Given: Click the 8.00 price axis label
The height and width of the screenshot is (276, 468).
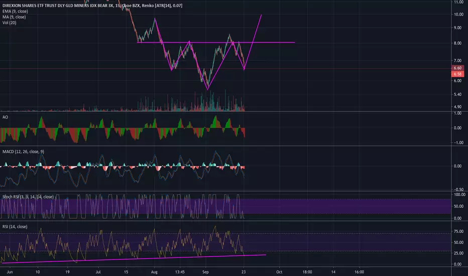Looking at the screenshot, I should 457,43.
